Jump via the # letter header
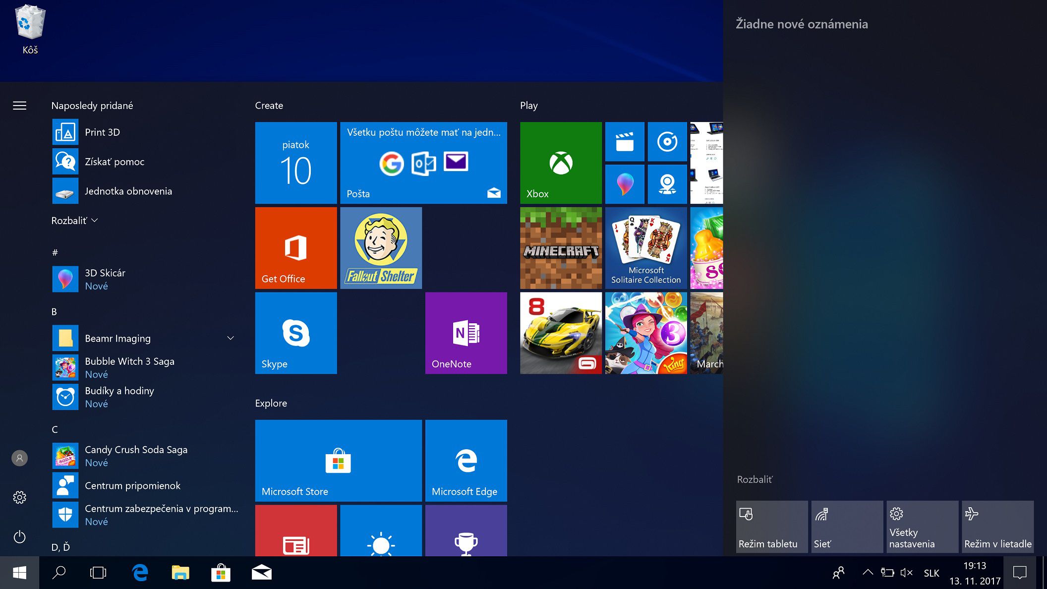The image size is (1047, 589). [x=55, y=253]
